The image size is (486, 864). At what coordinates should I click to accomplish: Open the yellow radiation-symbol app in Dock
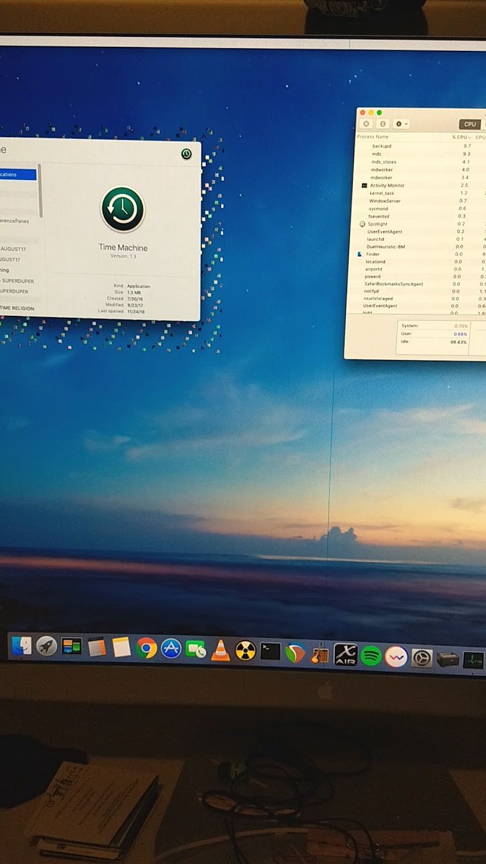(245, 651)
